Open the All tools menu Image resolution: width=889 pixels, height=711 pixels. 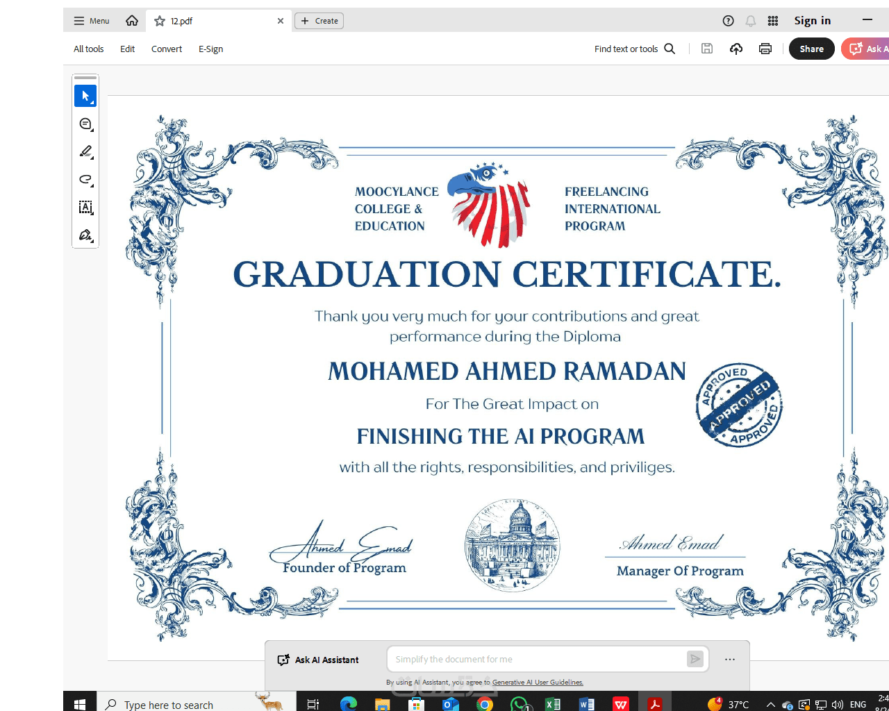(x=89, y=49)
